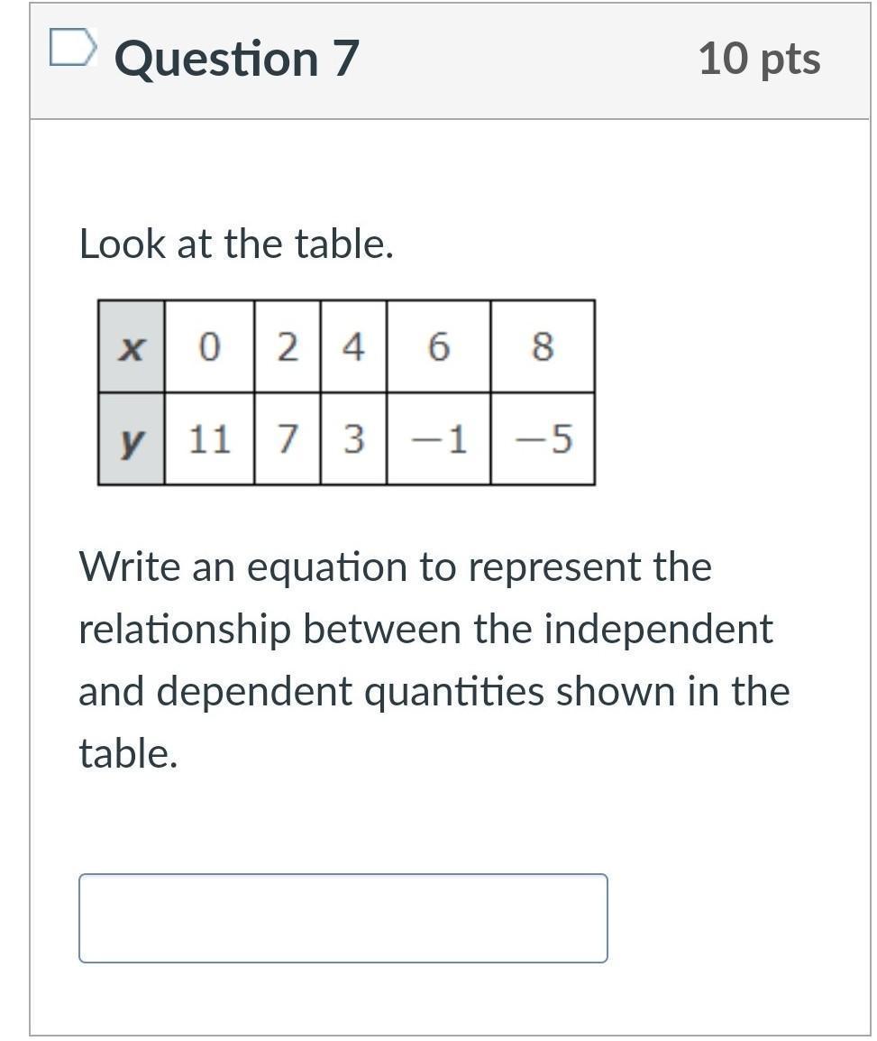Select the Question 7 heading
This screenshot has width=877, height=1041.
tap(237, 59)
